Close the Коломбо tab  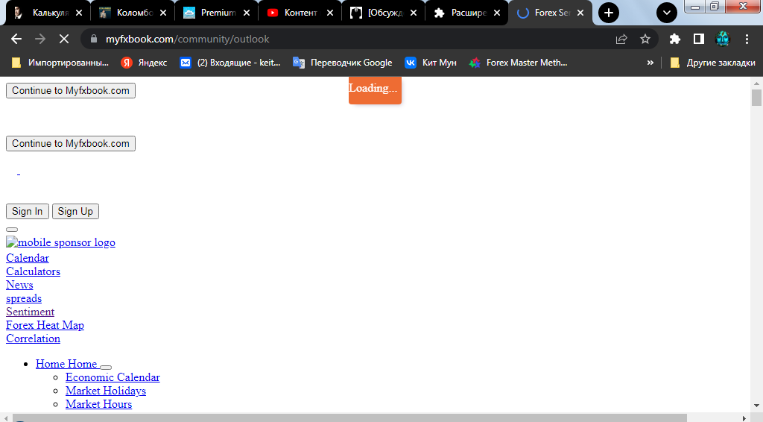coord(163,13)
